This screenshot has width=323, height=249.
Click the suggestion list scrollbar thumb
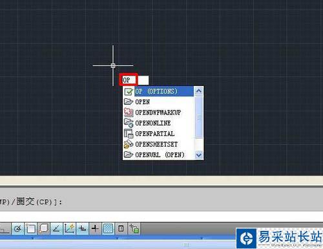point(199,117)
